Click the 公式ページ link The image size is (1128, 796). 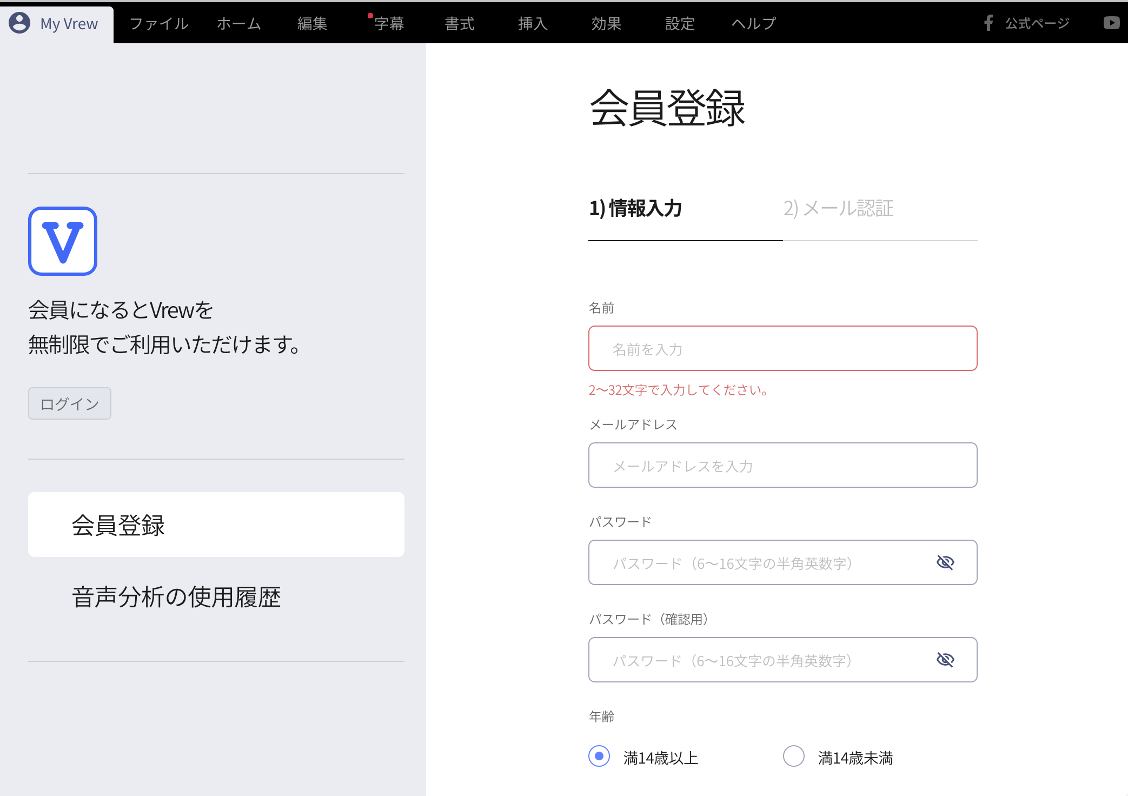click(1037, 23)
